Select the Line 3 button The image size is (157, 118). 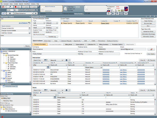pos(34,7)
